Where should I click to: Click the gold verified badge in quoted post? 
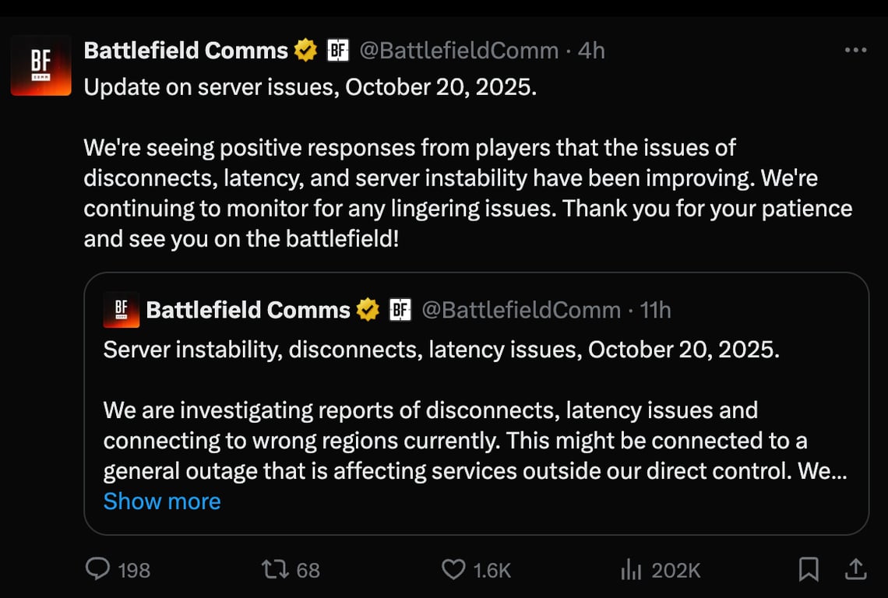(368, 311)
